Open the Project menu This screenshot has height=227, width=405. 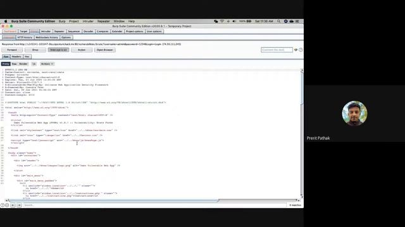(x=74, y=21)
